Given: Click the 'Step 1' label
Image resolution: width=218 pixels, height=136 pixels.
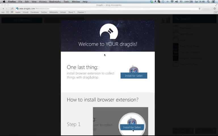Looking at the screenshot, I should coord(74,124).
